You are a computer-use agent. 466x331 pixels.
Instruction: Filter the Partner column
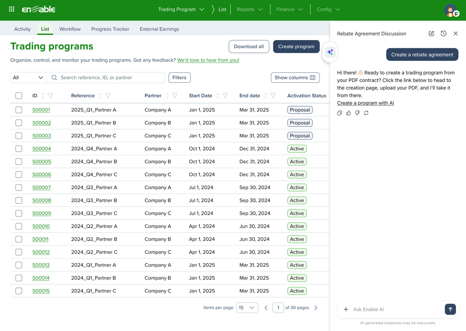[x=175, y=96]
